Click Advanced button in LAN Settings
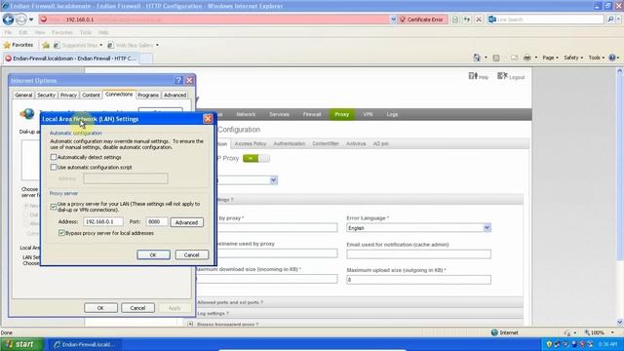 tap(186, 222)
